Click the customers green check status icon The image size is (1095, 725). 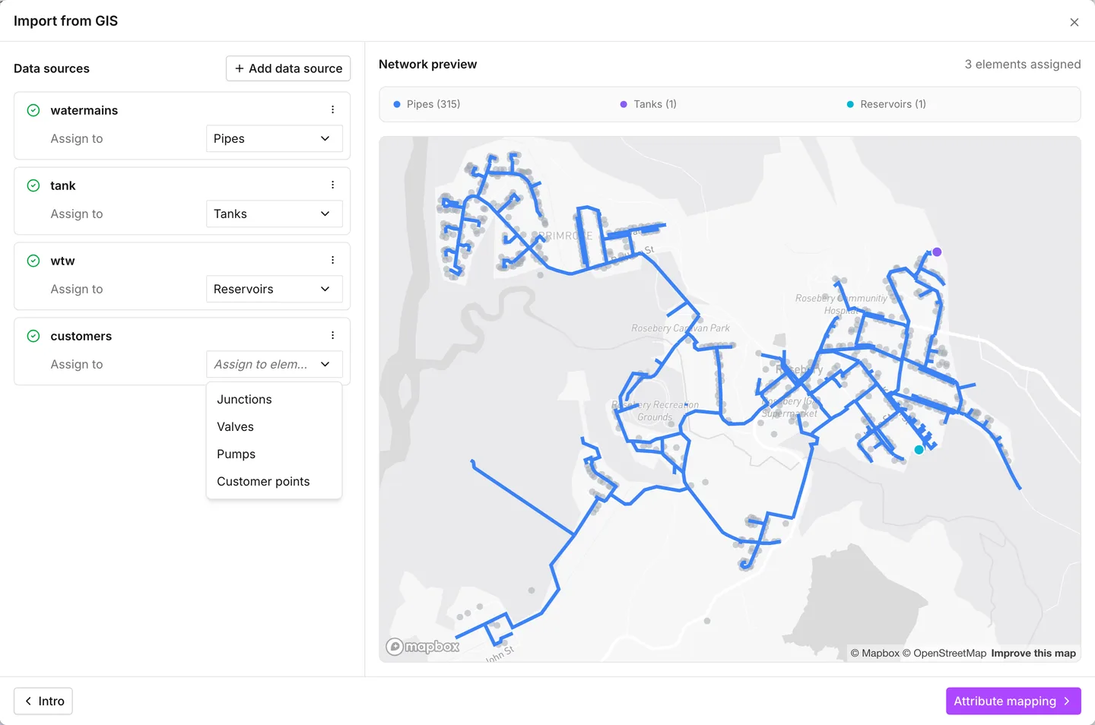[33, 336]
